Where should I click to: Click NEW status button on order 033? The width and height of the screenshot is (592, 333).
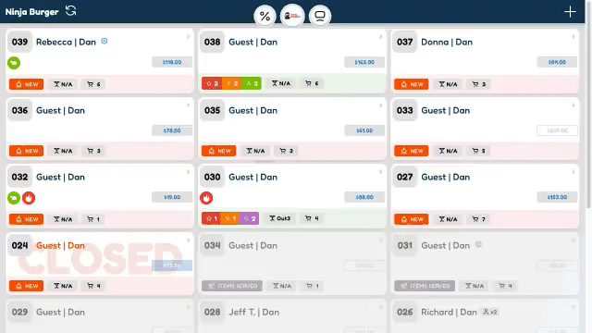[x=412, y=151]
